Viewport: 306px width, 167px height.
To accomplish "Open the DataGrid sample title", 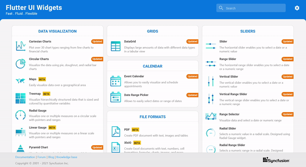I will (x=130, y=42).
